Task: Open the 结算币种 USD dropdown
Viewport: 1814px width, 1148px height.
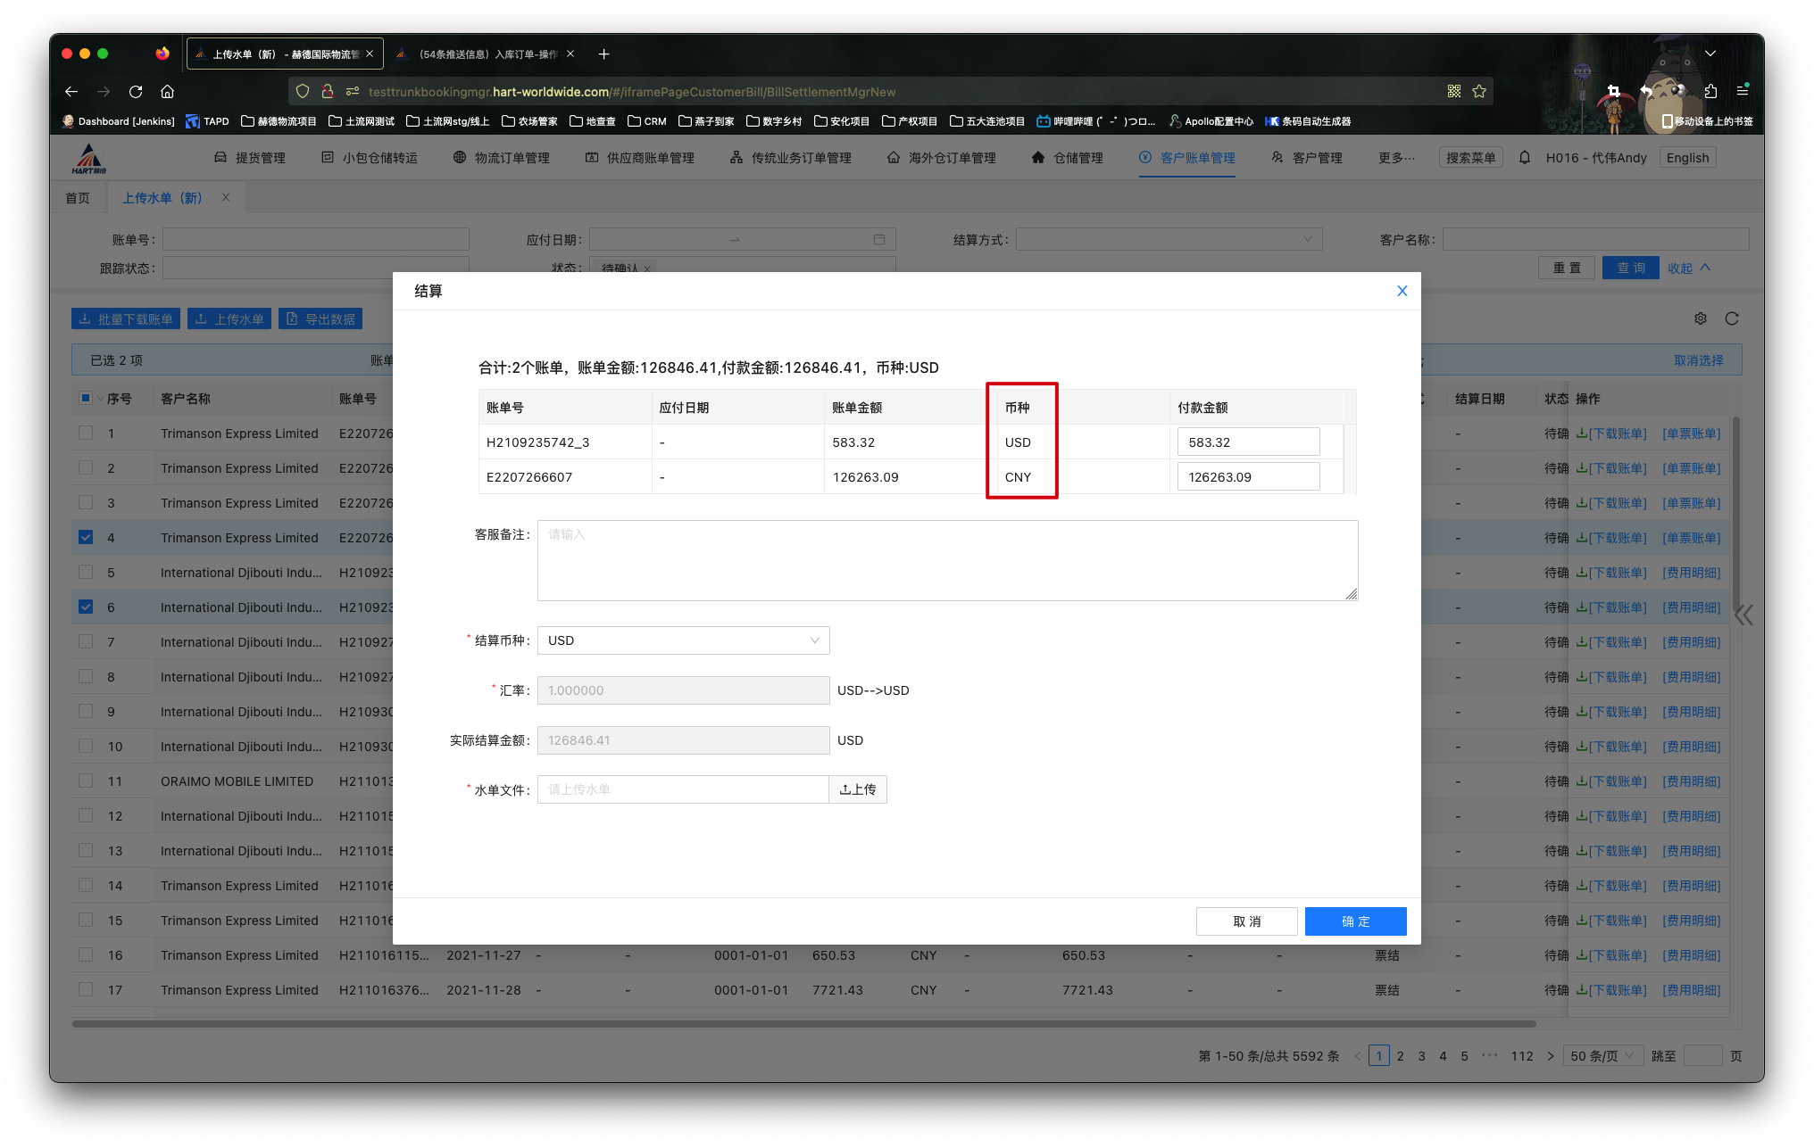Action: [x=683, y=640]
